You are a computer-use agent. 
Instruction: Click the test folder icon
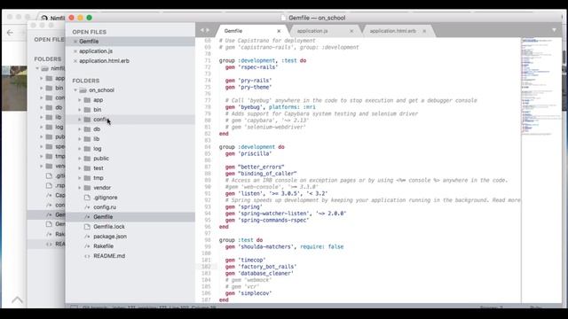87,168
